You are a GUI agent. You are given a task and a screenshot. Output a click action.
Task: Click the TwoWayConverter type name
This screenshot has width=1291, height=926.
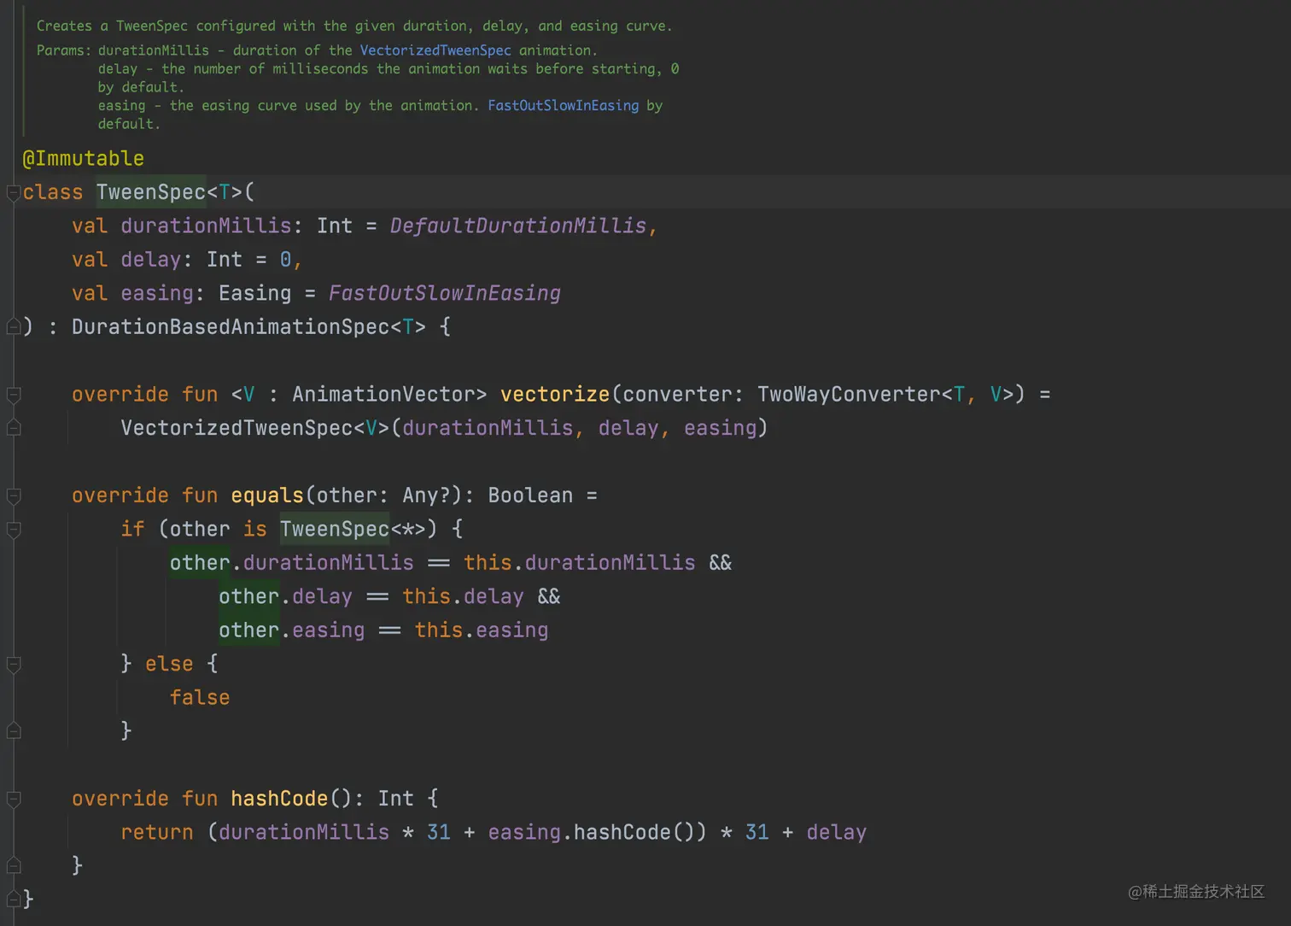pos(849,394)
